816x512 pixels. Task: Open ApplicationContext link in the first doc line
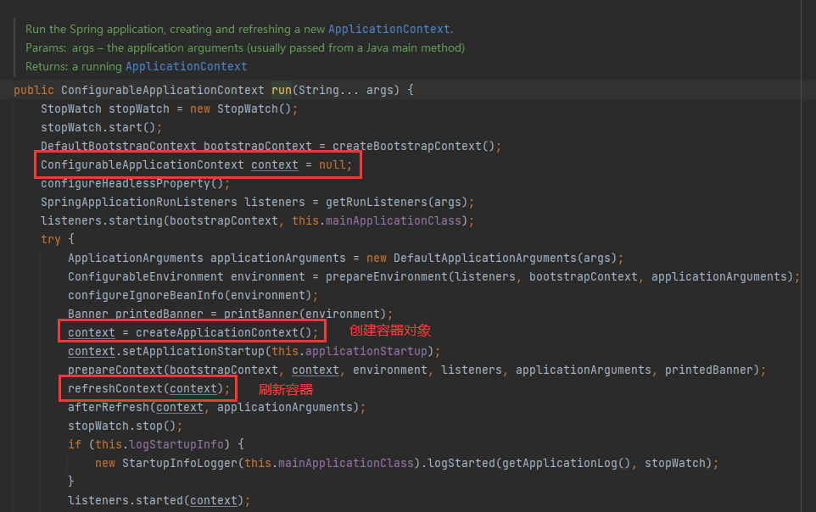388,29
